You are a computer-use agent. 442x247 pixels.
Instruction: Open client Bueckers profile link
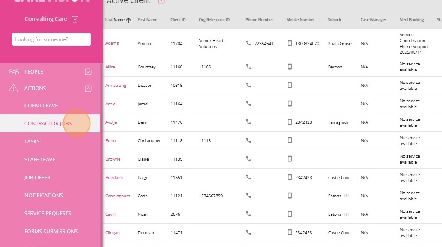[114, 177]
